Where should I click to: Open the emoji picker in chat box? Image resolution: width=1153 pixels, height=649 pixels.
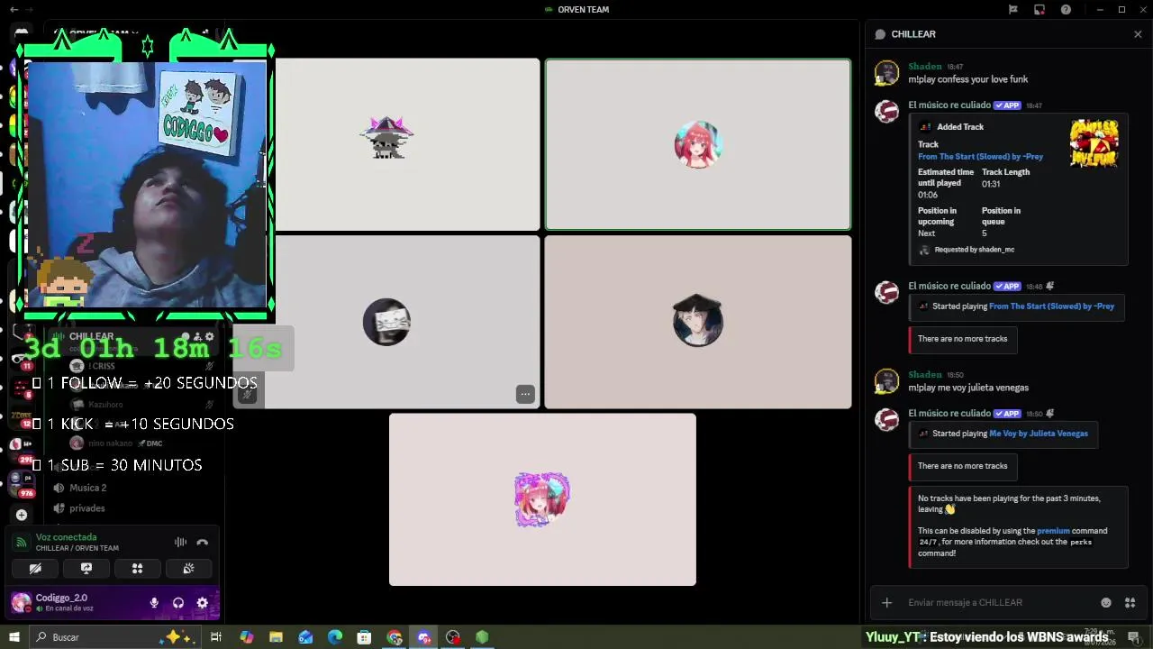pyautogui.click(x=1106, y=603)
